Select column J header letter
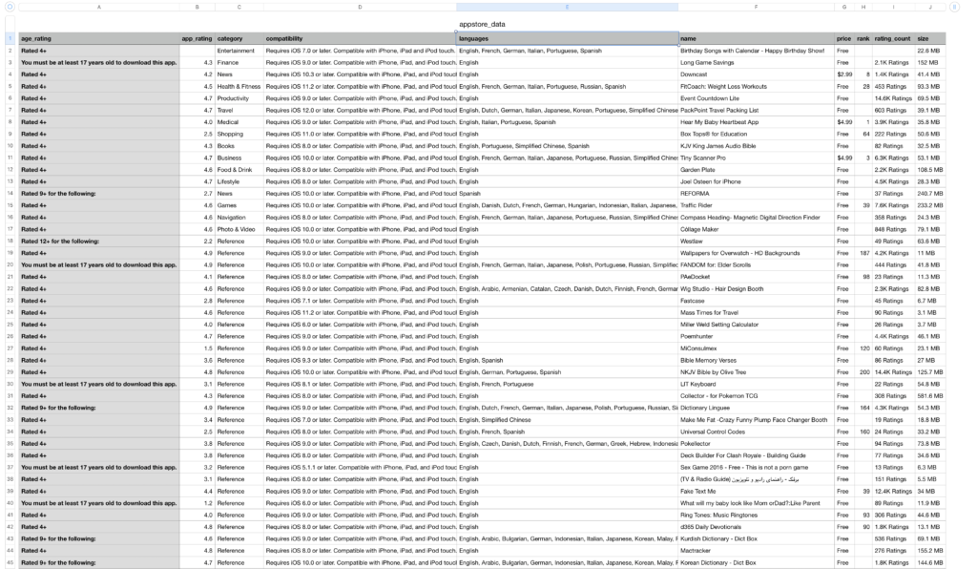This screenshot has width=977, height=569. (929, 7)
